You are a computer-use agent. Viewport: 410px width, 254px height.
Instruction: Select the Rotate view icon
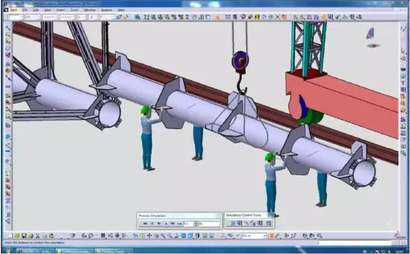click(x=156, y=235)
